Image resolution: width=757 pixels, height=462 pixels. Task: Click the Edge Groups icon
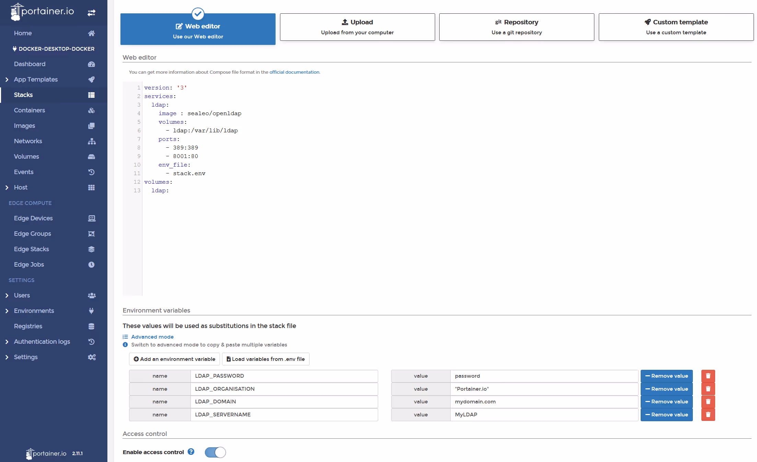91,234
